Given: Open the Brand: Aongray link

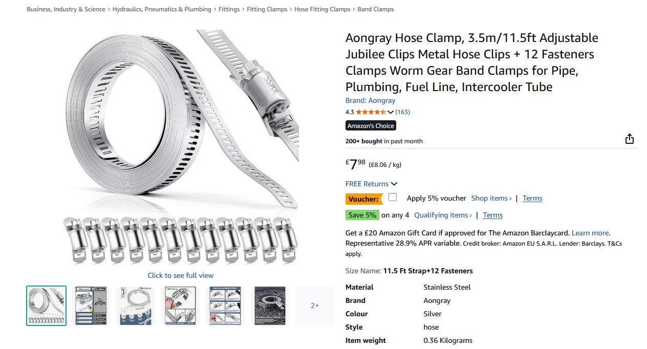Looking at the screenshot, I should tap(371, 100).
